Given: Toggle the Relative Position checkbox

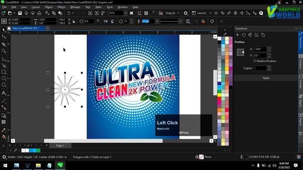Looking at the screenshot, I should click(x=255, y=61).
